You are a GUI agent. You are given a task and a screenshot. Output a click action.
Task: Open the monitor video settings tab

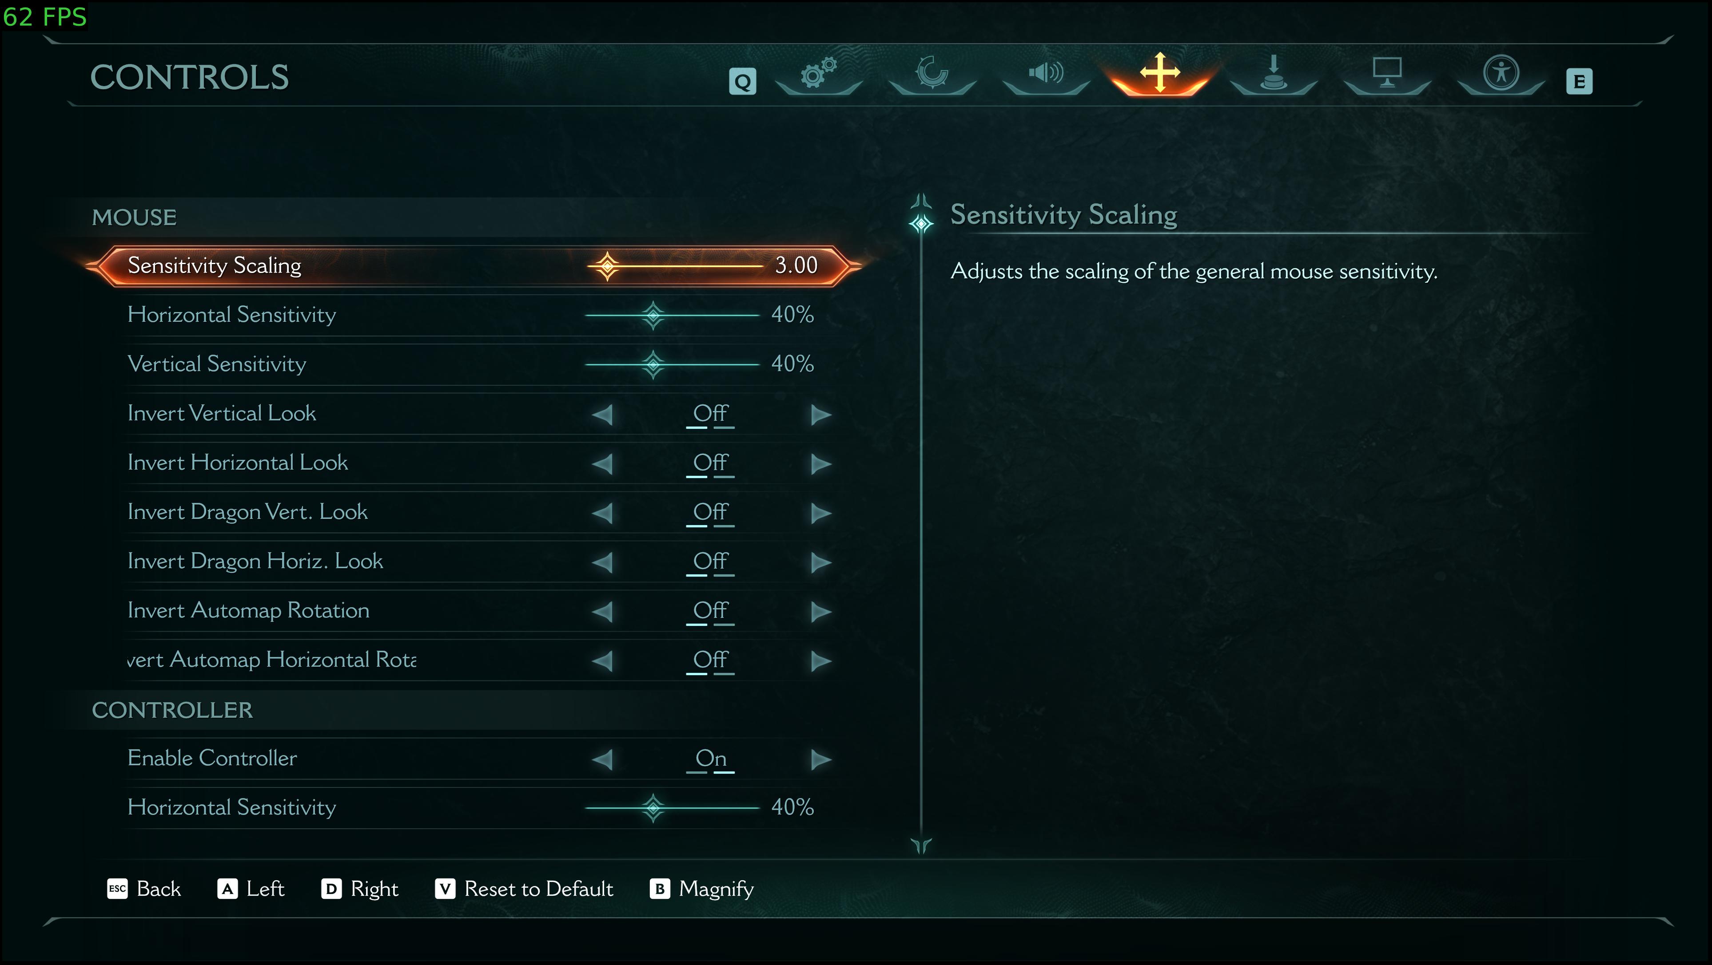(x=1387, y=73)
